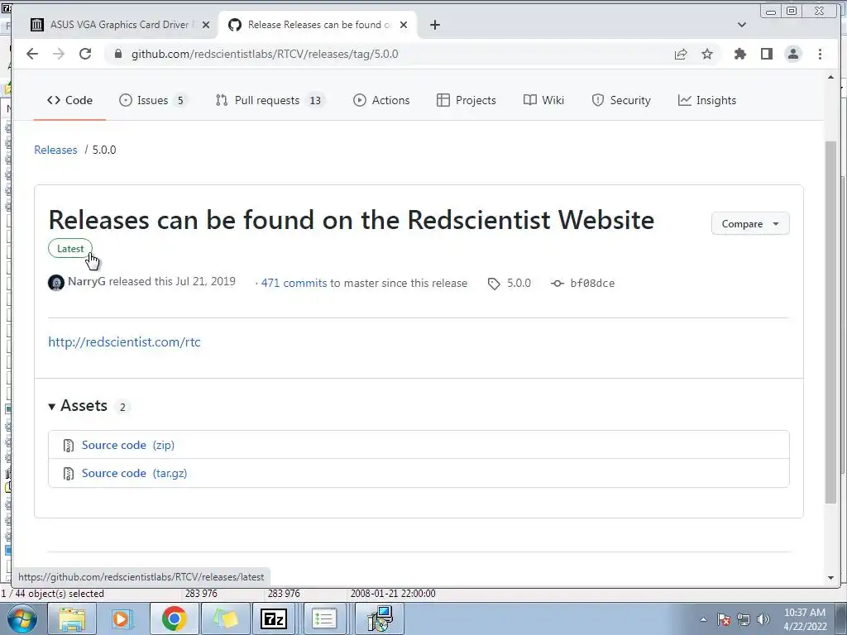Share this page via share icon
This screenshot has width=847, height=635.
pyautogui.click(x=681, y=54)
